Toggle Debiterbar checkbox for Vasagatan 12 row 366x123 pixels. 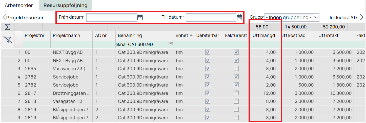208,101
